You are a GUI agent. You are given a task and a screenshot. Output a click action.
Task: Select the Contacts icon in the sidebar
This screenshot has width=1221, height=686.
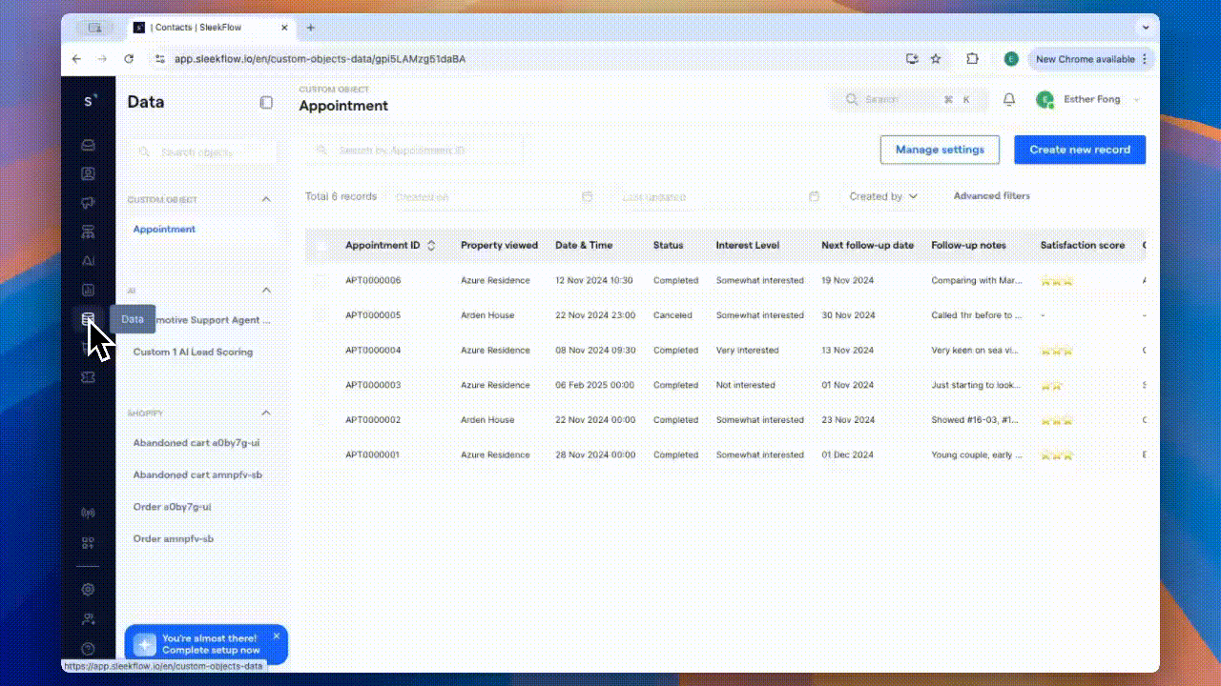coord(88,173)
